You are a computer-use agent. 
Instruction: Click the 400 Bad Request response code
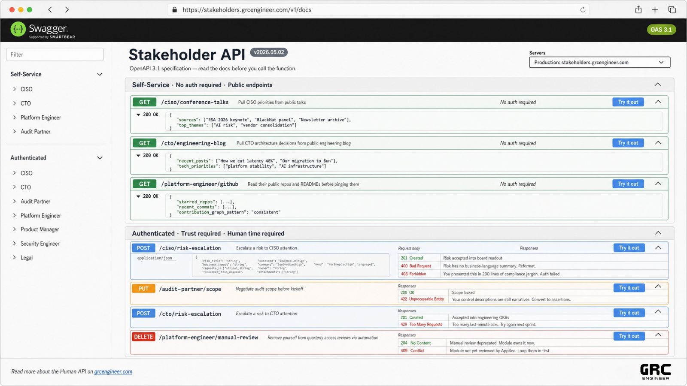click(x=416, y=266)
